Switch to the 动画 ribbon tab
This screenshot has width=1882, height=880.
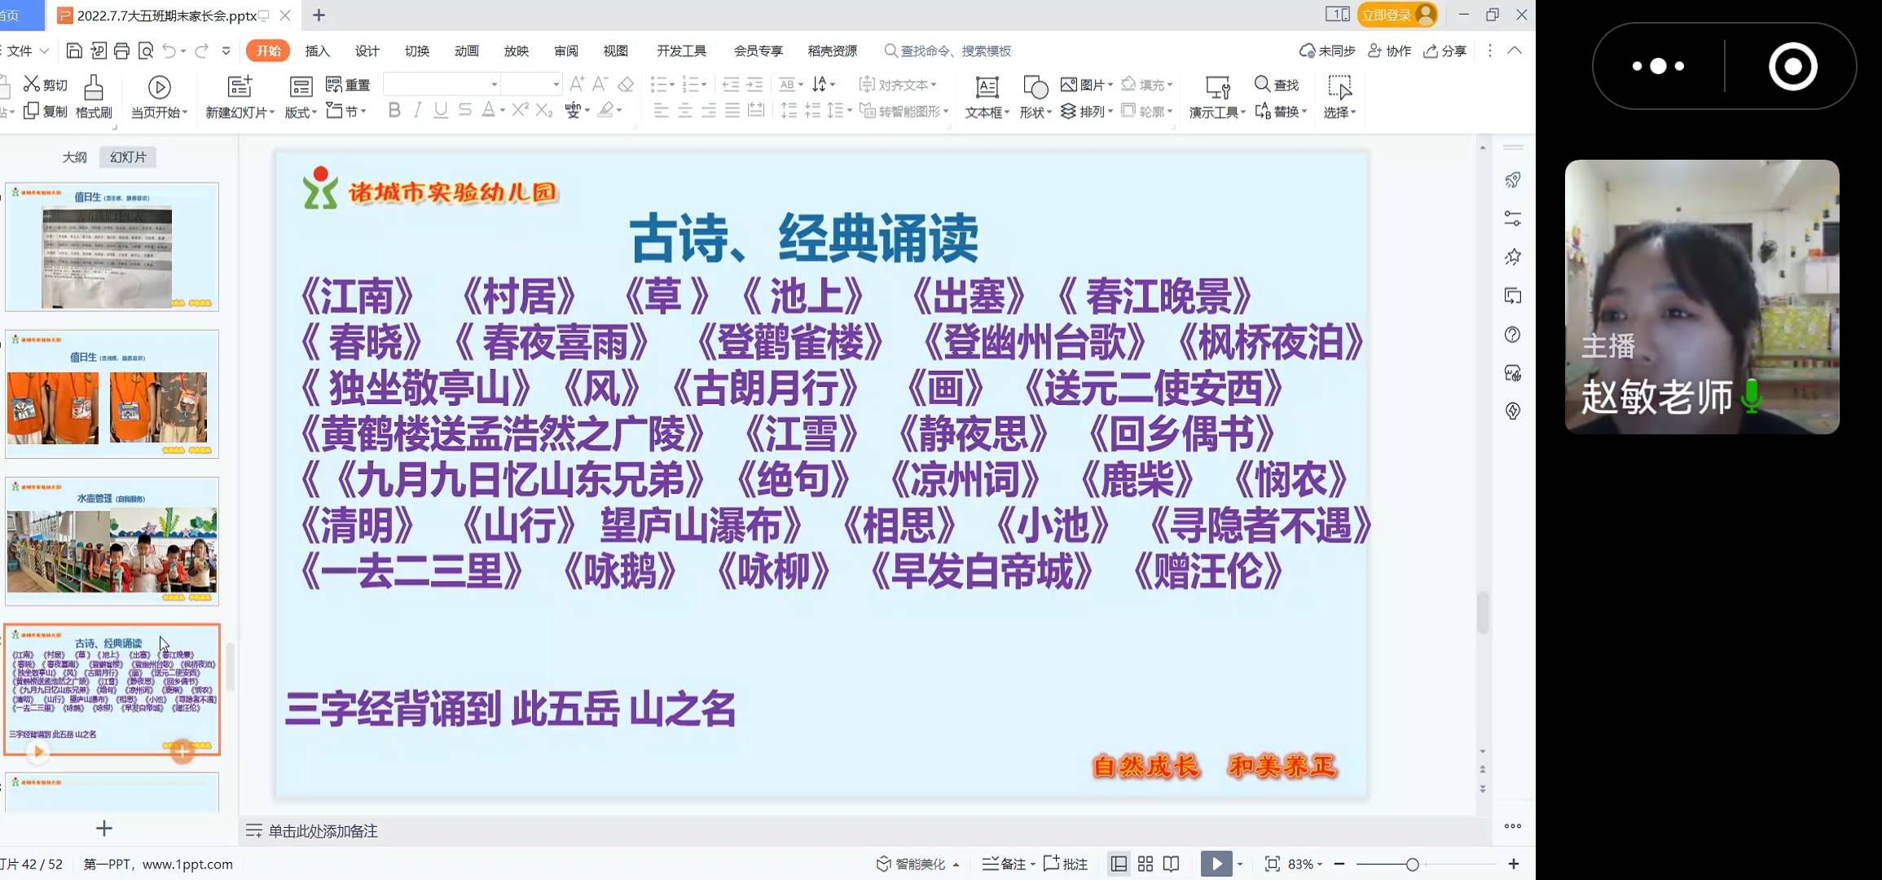pyautogui.click(x=466, y=51)
